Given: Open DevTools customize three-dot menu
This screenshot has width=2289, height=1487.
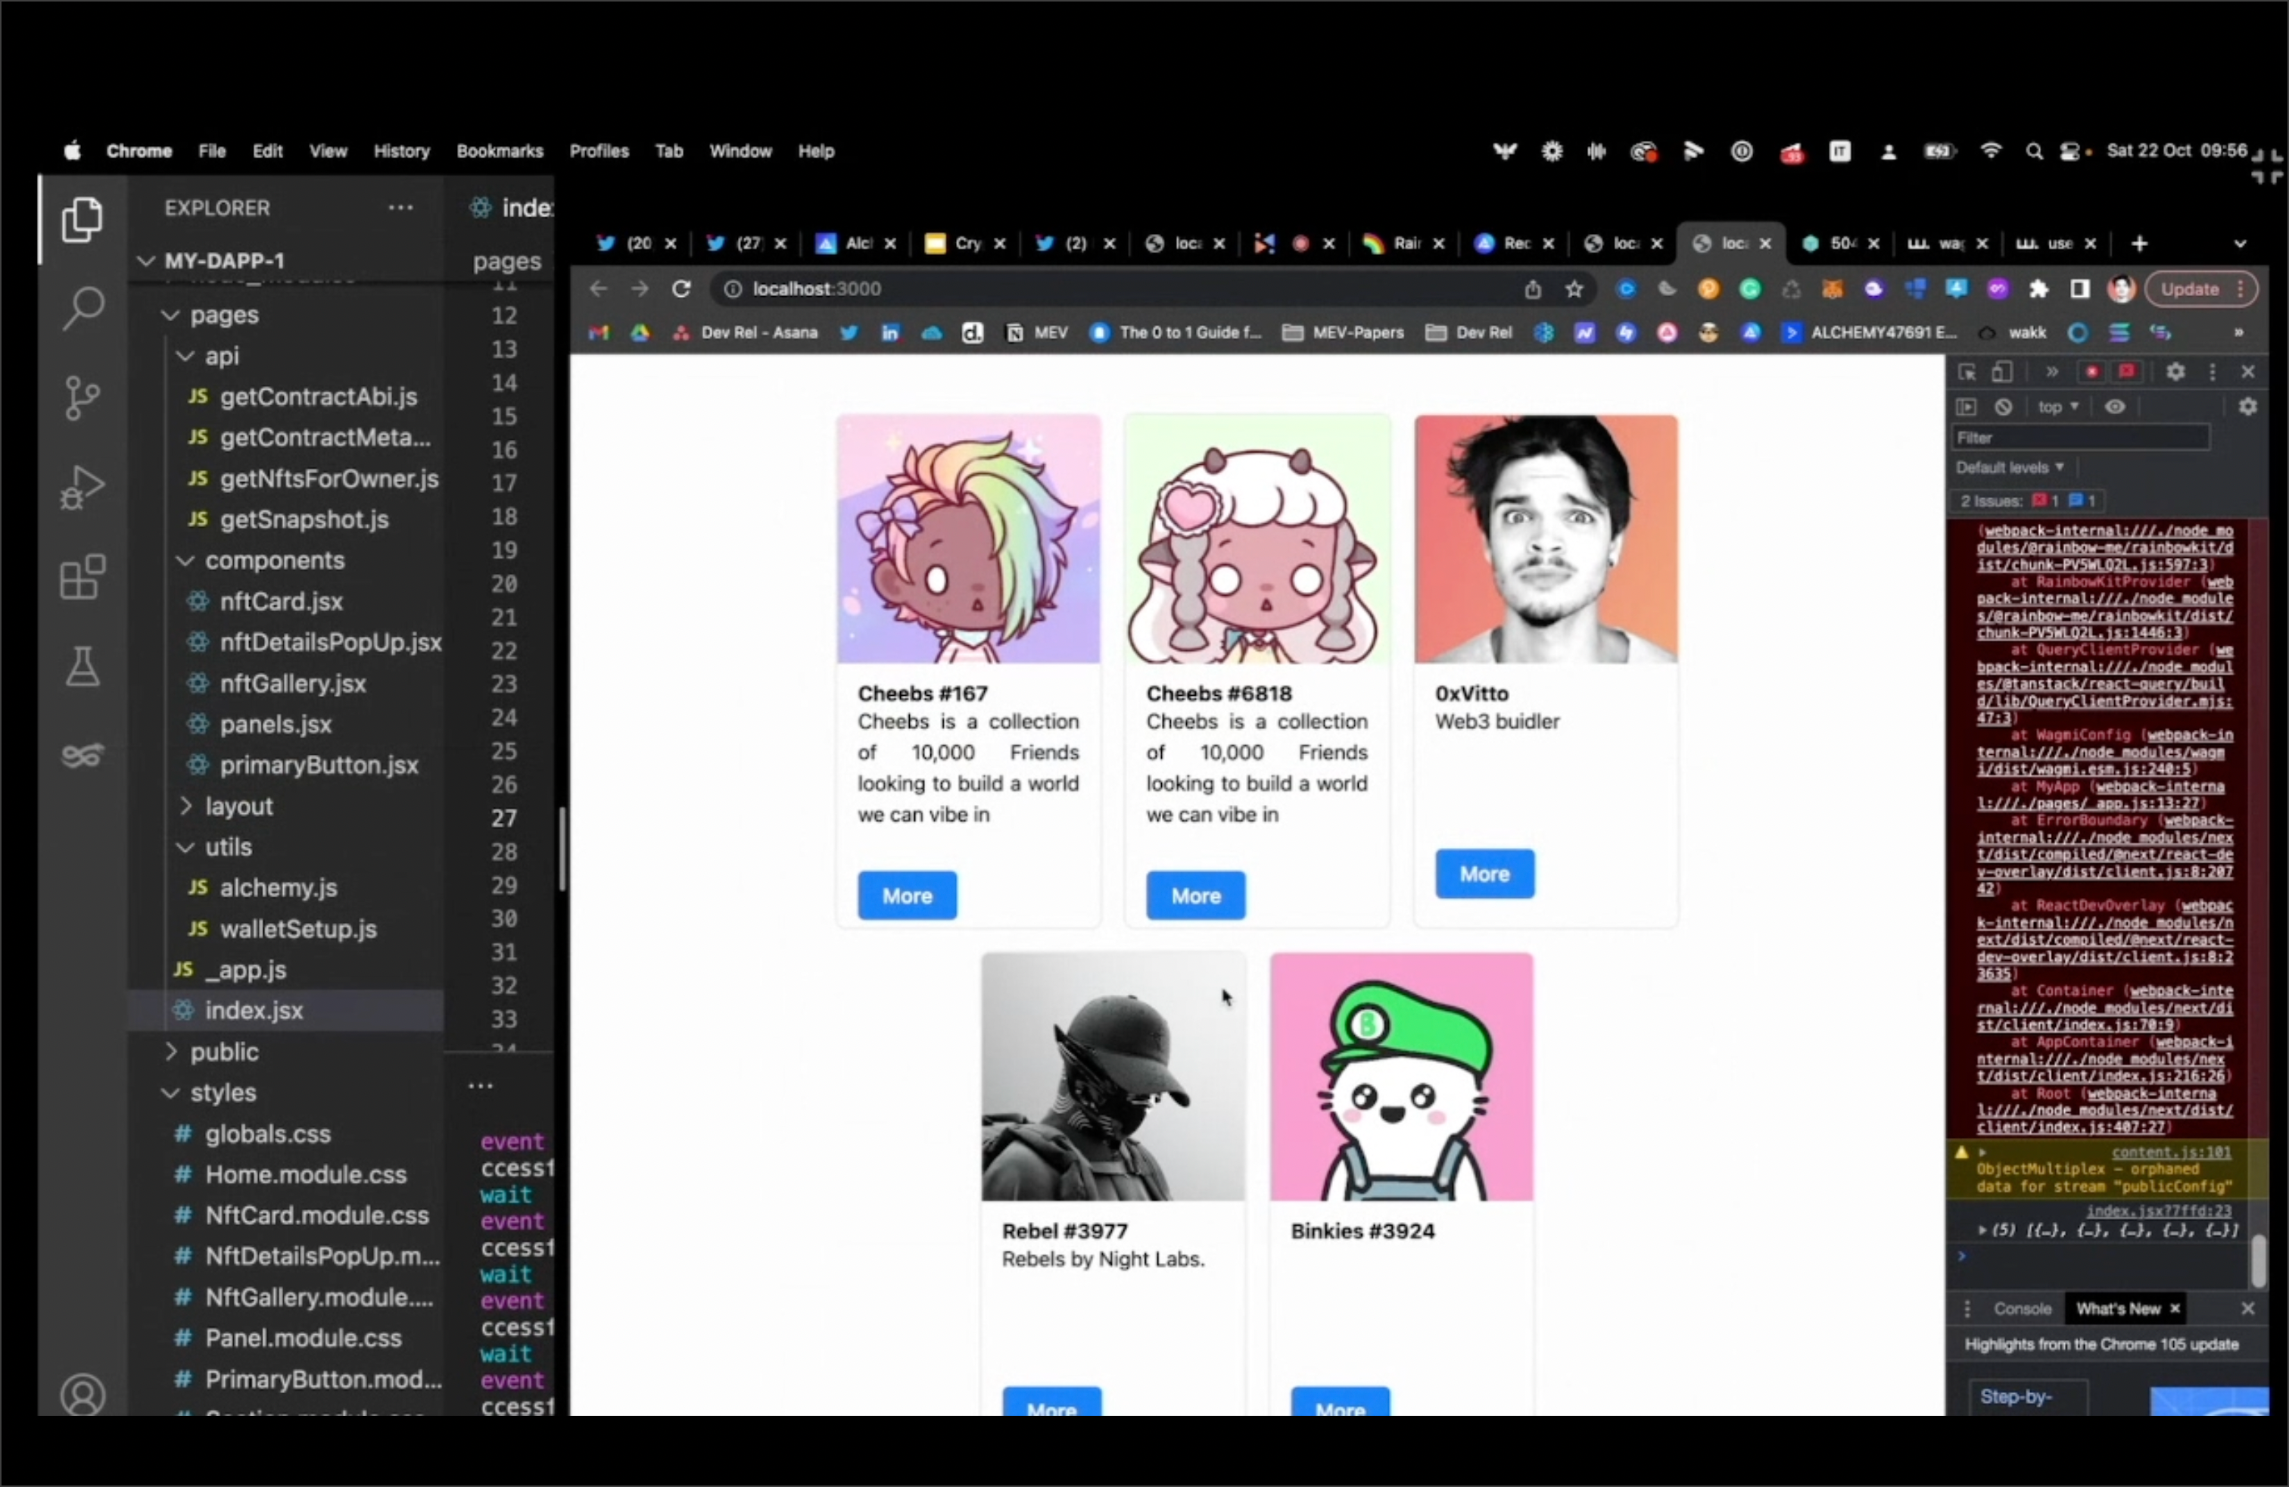Looking at the screenshot, I should tap(2212, 371).
